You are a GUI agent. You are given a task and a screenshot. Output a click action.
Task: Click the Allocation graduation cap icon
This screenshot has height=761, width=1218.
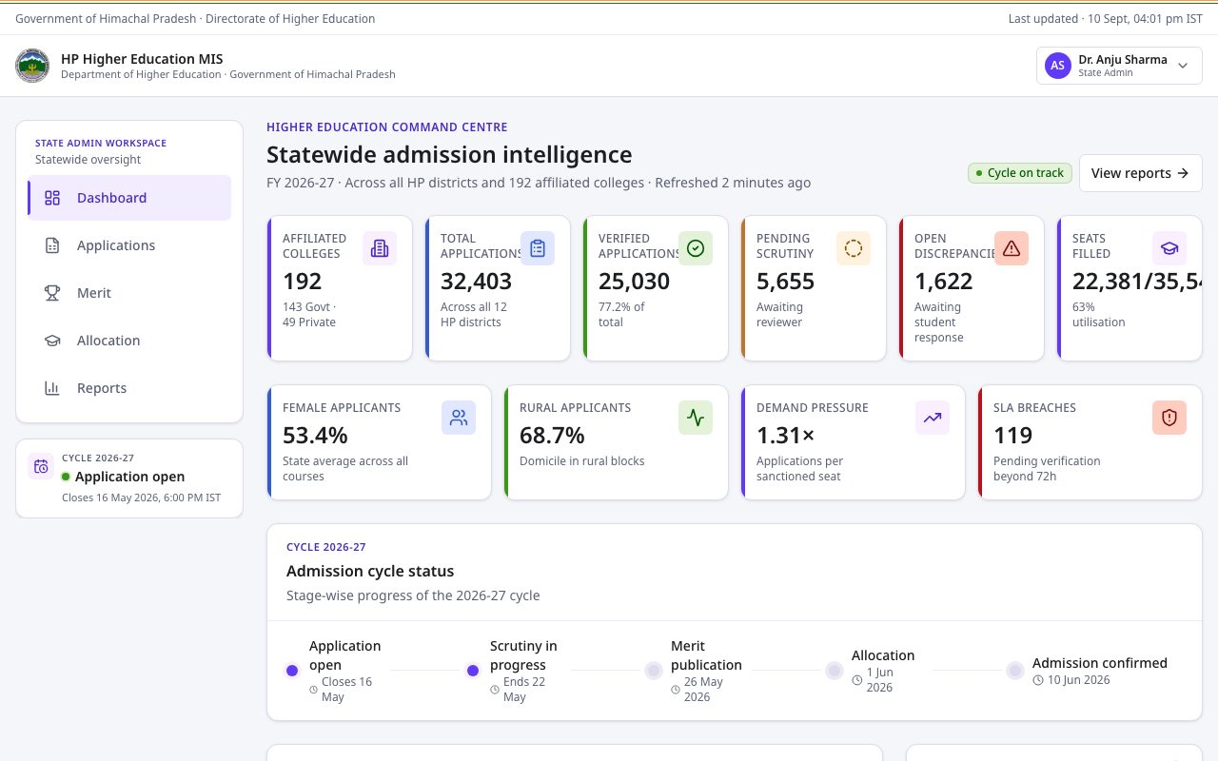(52, 341)
